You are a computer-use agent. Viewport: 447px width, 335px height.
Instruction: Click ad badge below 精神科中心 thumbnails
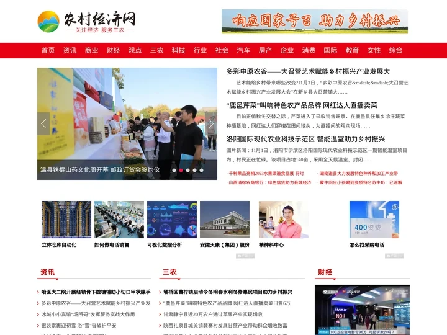(245, 256)
